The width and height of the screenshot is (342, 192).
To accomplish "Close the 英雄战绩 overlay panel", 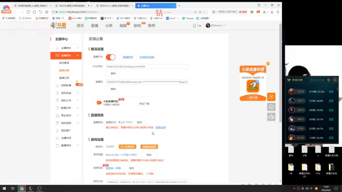I will pyautogui.click(x=335, y=80).
